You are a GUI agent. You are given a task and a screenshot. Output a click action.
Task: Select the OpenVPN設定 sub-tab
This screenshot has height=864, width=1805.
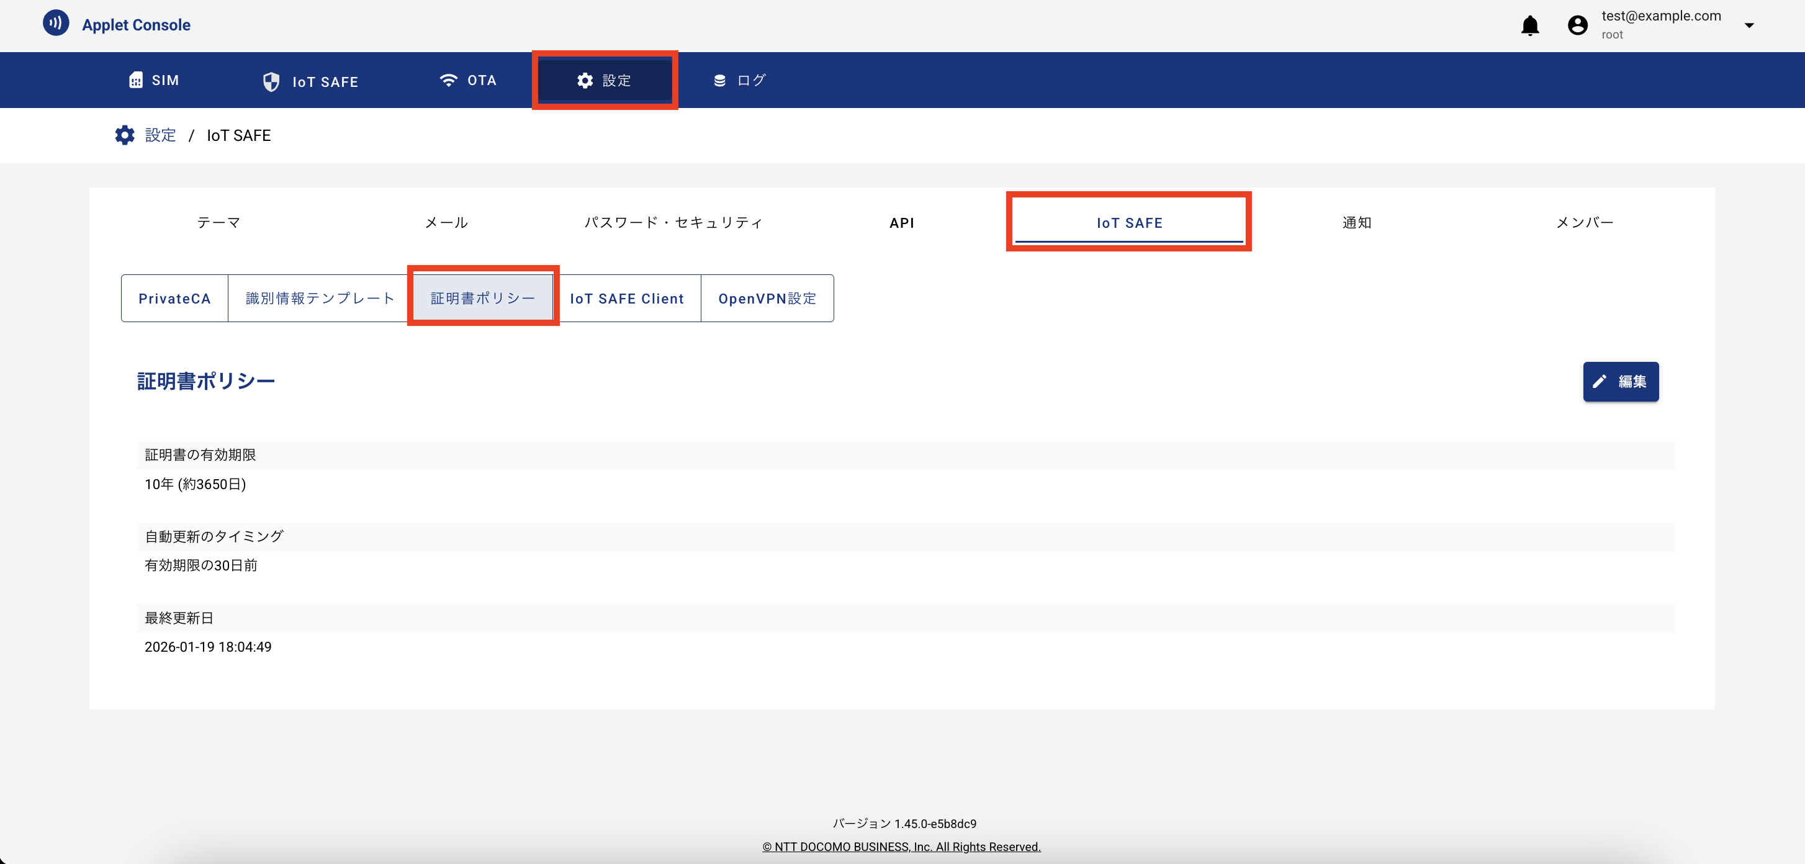[x=767, y=298]
